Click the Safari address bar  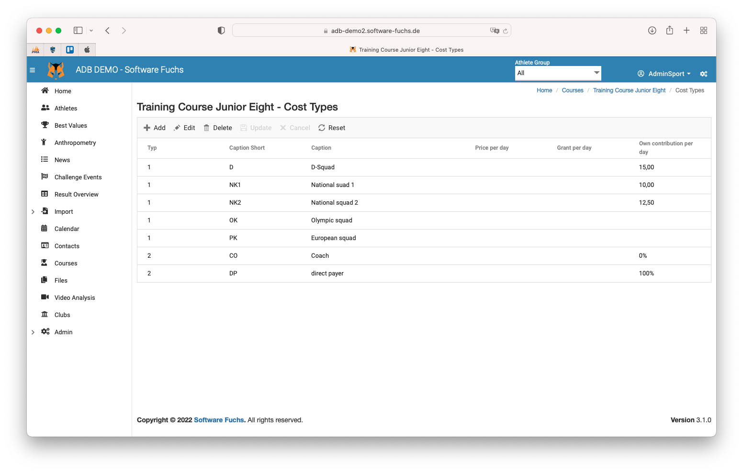coord(371,31)
